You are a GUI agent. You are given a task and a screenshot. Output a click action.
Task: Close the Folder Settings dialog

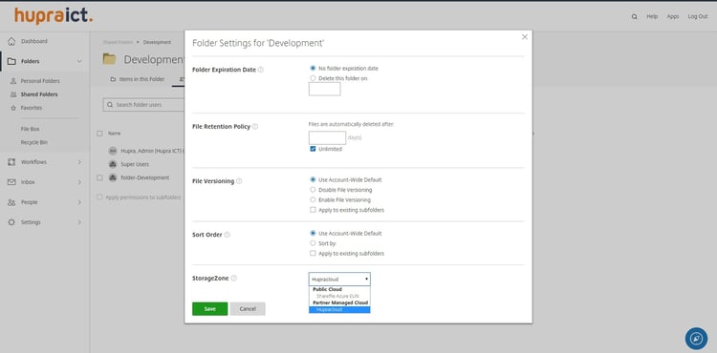pos(525,37)
